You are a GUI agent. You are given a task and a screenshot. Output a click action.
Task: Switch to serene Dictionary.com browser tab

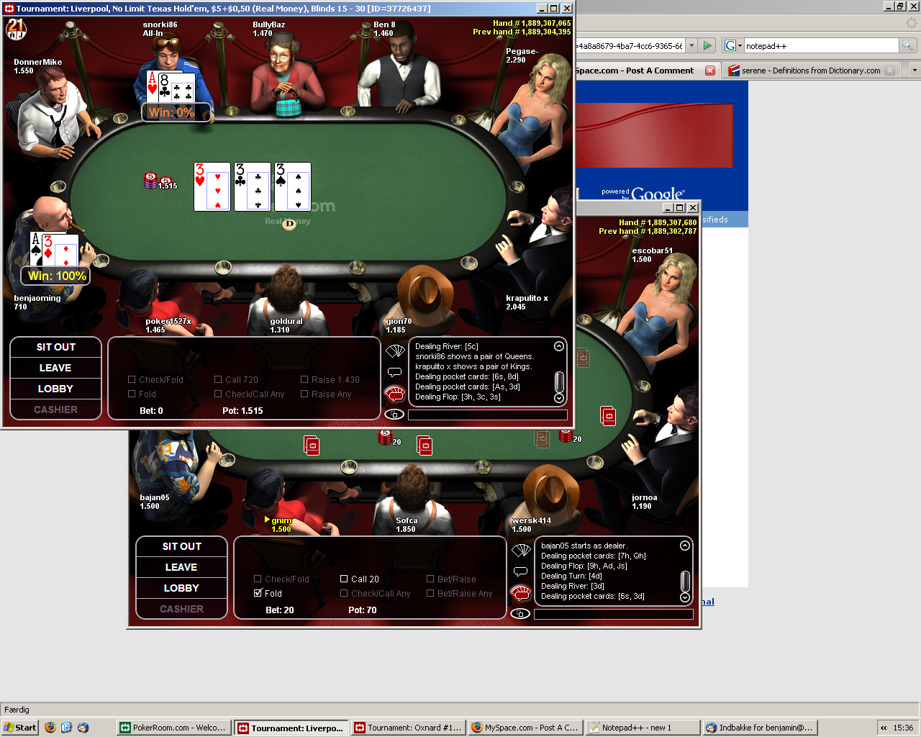[x=810, y=71]
